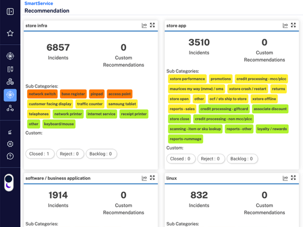The width and height of the screenshot is (303, 227).
Task: Choose the internet service tag
Action: point(101,114)
